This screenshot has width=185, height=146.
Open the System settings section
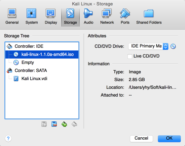point(32,16)
